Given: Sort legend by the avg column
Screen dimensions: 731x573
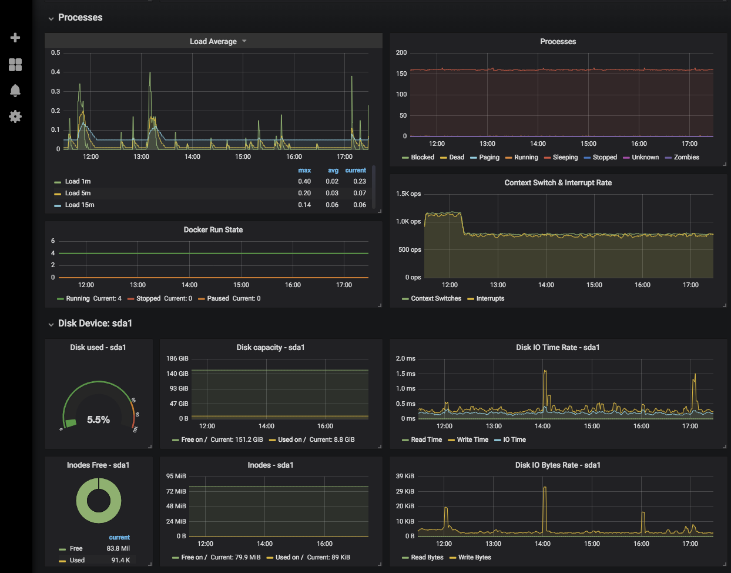Looking at the screenshot, I should pos(333,170).
